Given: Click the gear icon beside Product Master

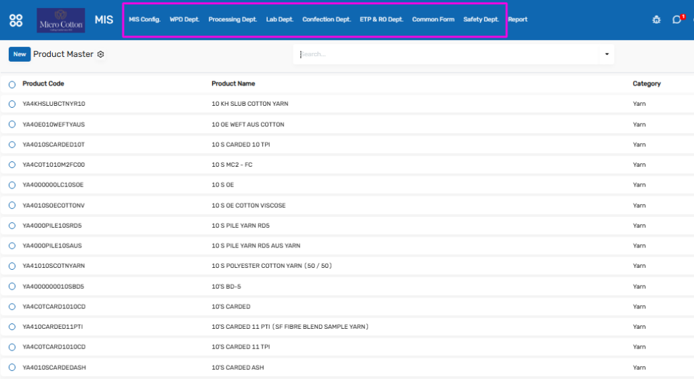Looking at the screenshot, I should click(x=101, y=54).
